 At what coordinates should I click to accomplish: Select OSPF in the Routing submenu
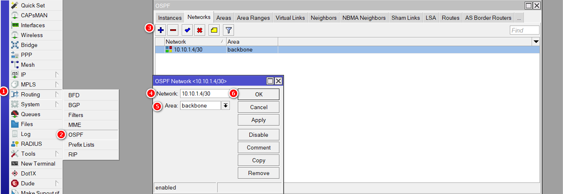(76, 135)
